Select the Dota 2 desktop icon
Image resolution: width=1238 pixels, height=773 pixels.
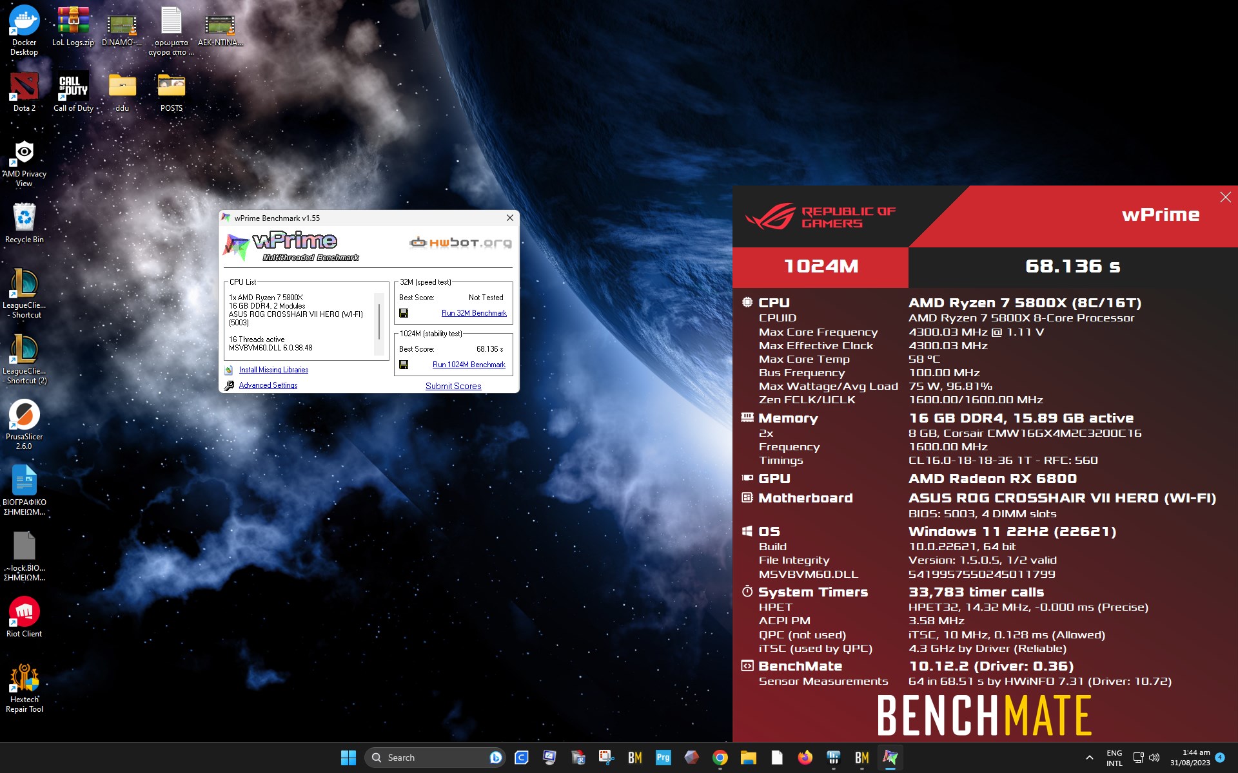pos(24,91)
